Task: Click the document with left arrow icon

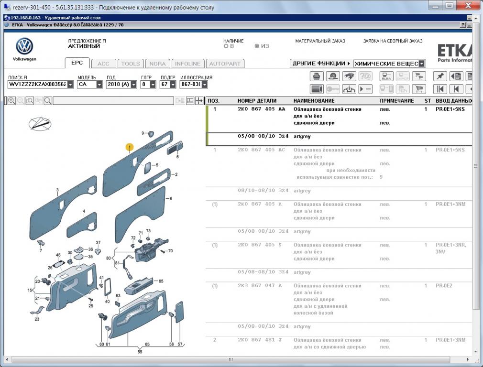Action: point(456,76)
